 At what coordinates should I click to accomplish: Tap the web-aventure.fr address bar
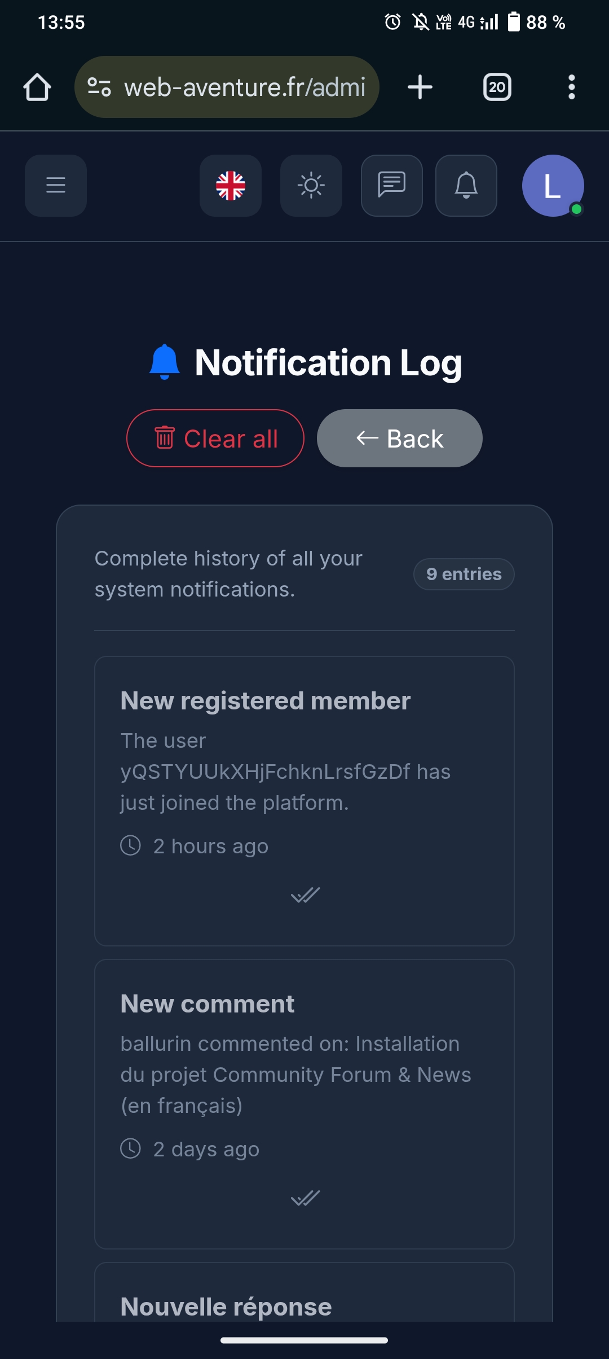(x=245, y=87)
